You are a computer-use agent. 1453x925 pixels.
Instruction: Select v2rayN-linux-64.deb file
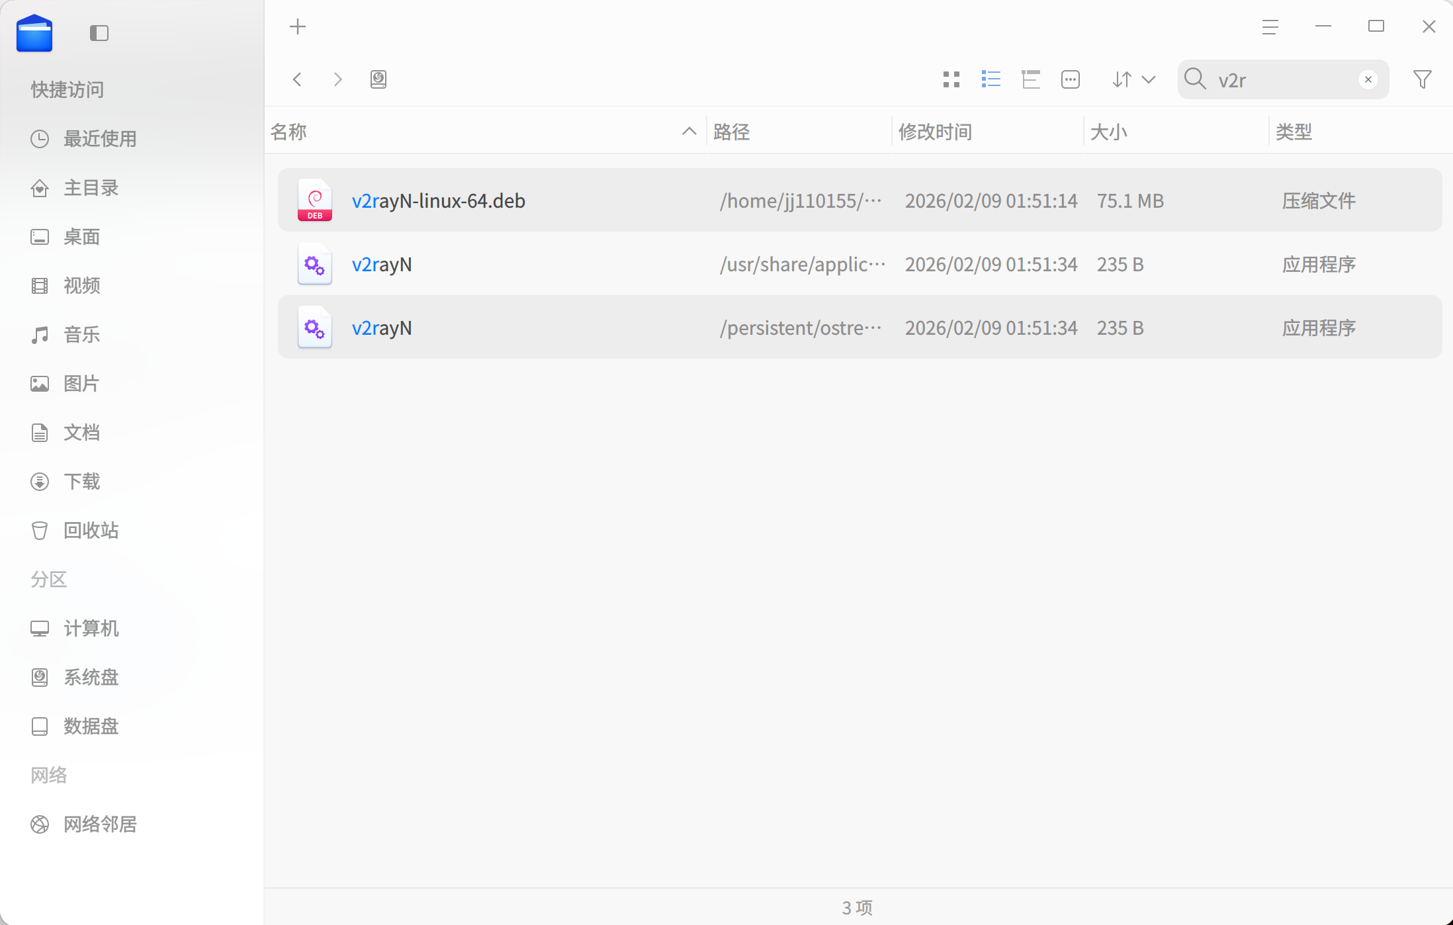pyautogui.click(x=438, y=200)
